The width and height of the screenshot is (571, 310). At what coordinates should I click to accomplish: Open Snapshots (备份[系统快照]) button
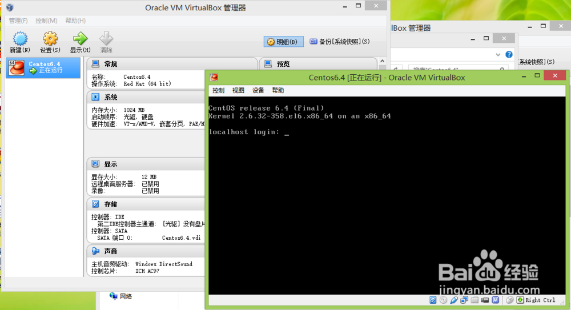pyautogui.click(x=340, y=42)
